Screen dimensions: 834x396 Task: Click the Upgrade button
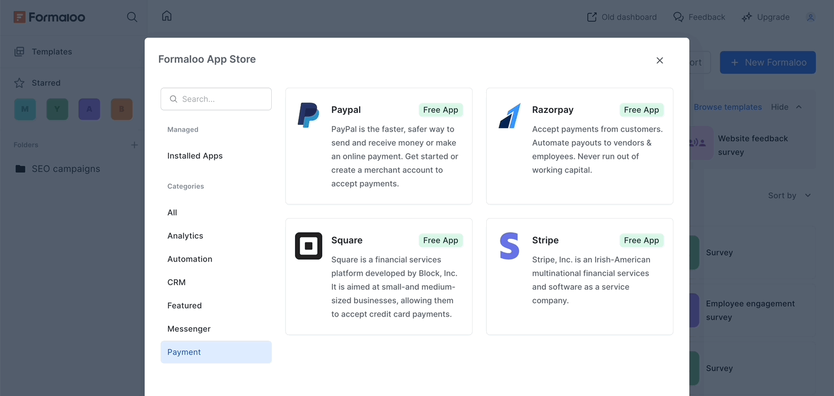[x=765, y=17]
